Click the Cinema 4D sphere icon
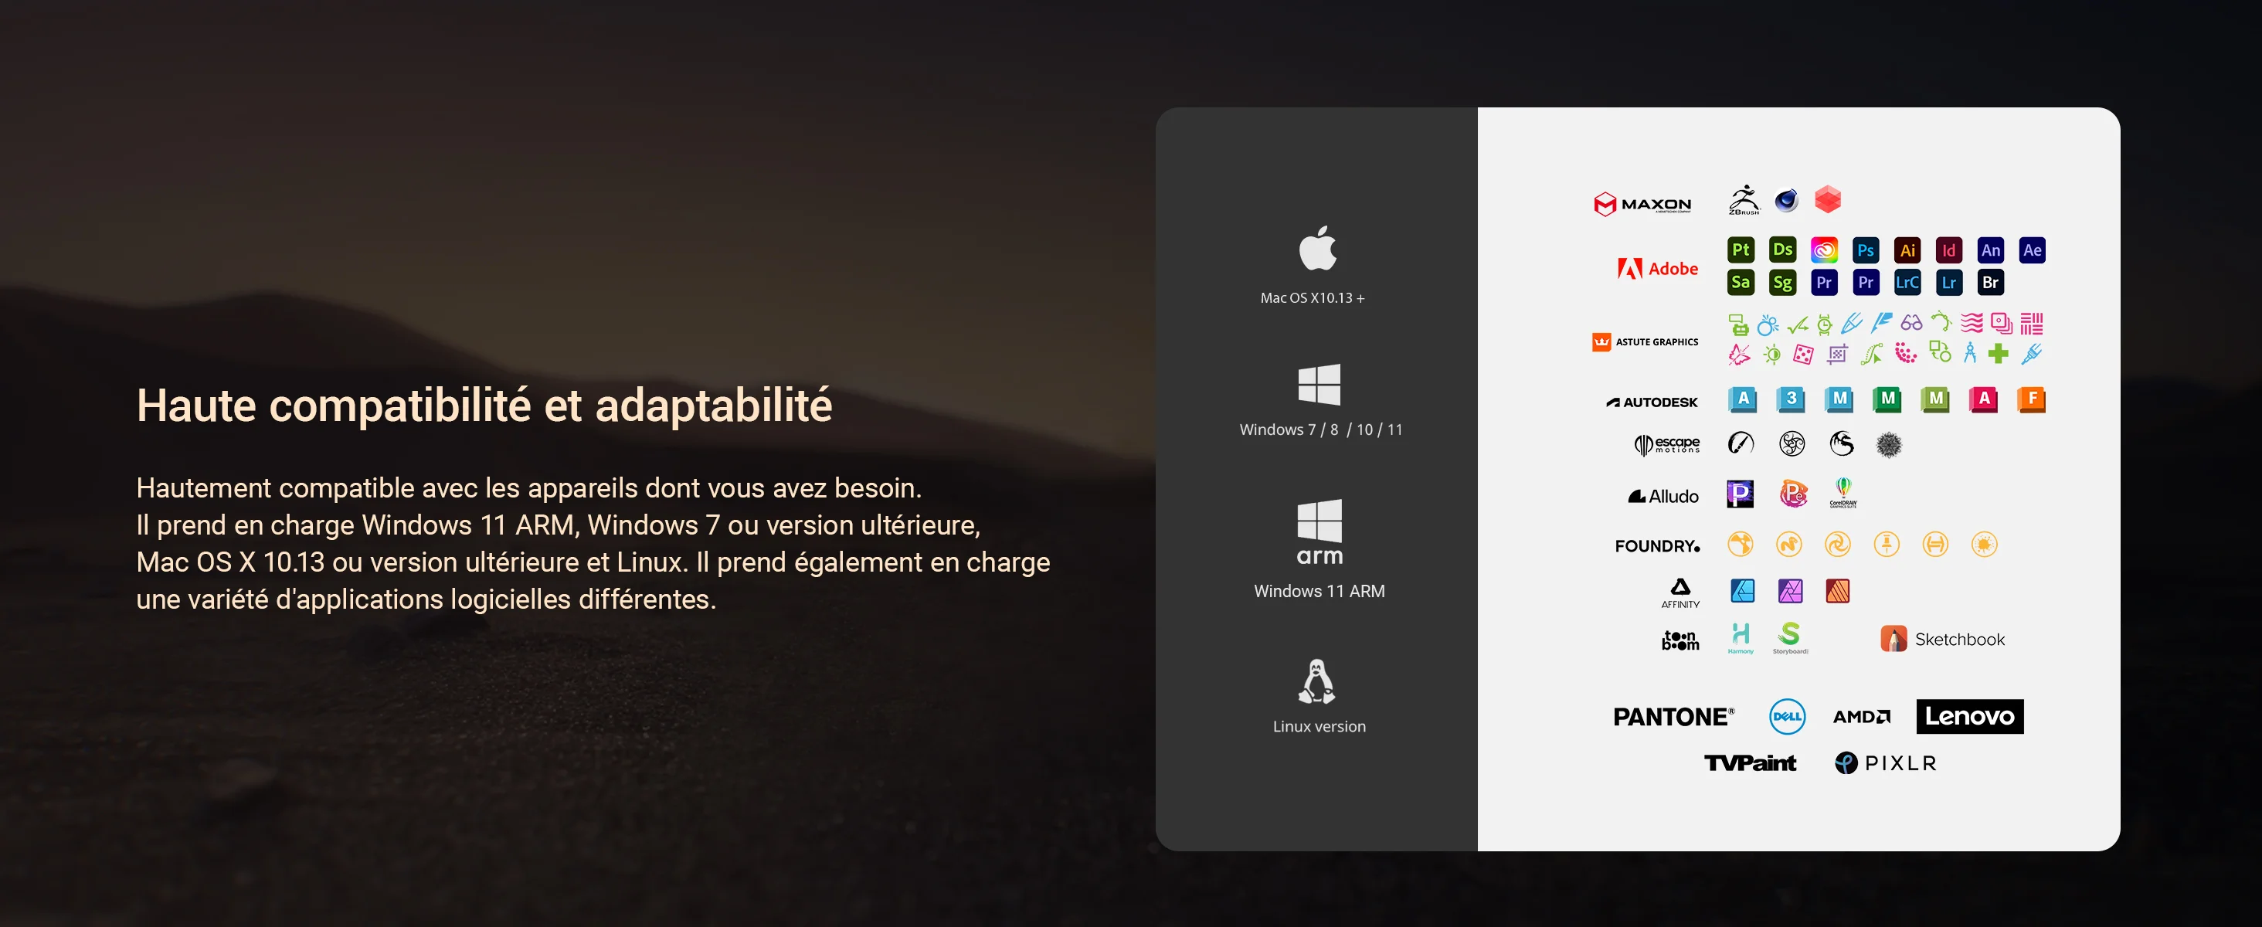The height and width of the screenshot is (927, 2262). coord(1786,200)
